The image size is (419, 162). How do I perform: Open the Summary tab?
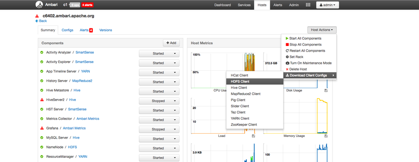[47, 30]
